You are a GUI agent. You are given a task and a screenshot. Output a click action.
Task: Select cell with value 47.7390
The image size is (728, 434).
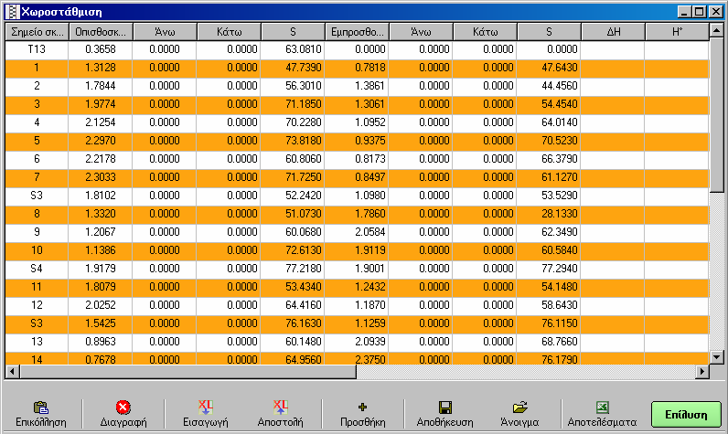click(293, 68)
